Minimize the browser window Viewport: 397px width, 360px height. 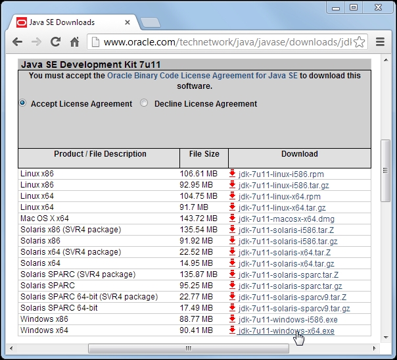pyautogui.click(x=336, y=8)
